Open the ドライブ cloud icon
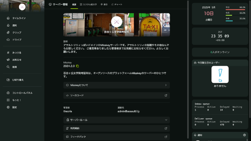251x141 pixels. point(8,40)
